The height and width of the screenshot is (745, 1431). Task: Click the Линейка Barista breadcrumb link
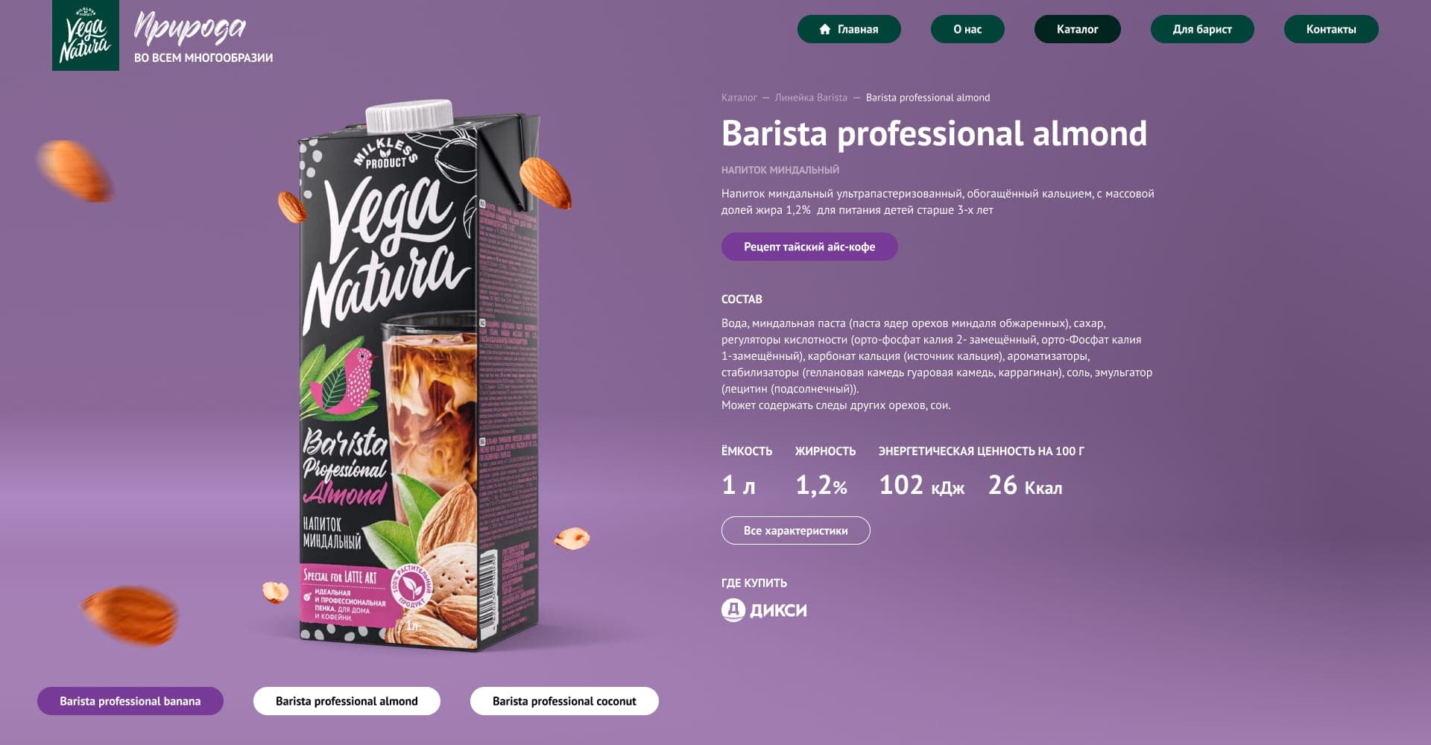point(811,98)
